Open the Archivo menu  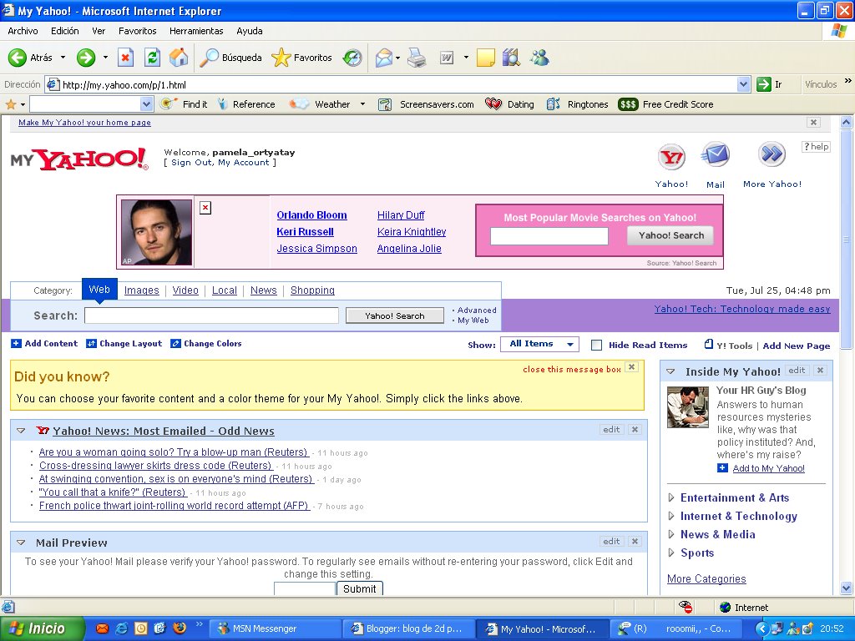click(x=23, y=31)
